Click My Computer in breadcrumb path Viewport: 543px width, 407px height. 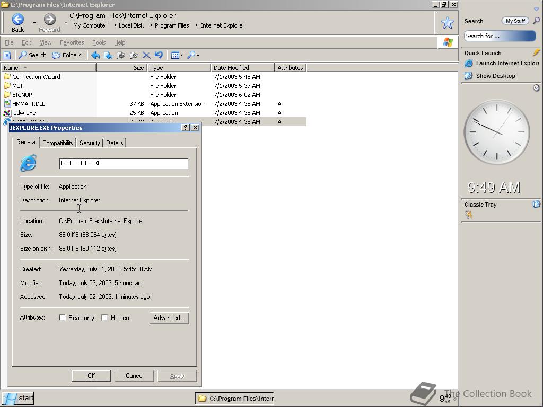click(x=90, y=25)
